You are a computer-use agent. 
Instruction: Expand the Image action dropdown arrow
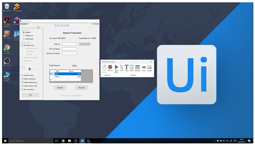[149, 72]
